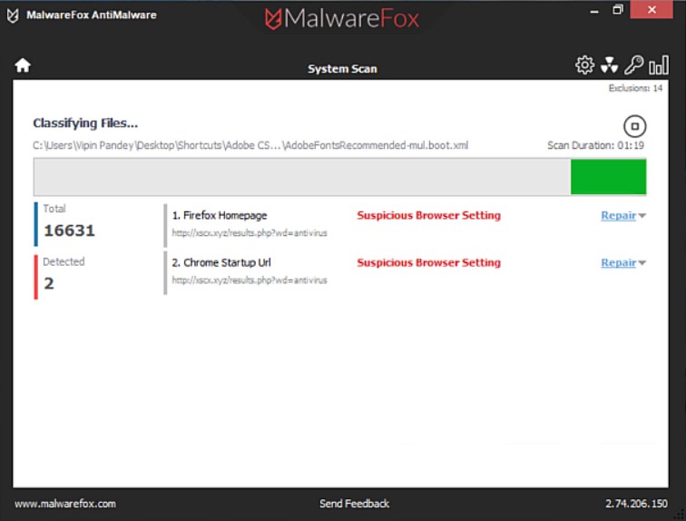Click Firefox Homepage's Suspicious Browser Setting label
This screenshot has height=521, width=686.
coord(428,215)
